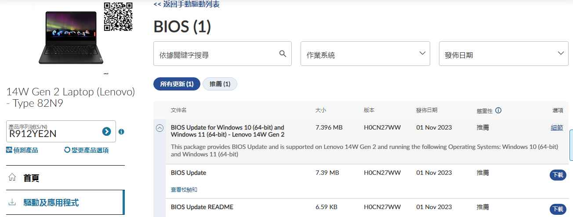
Task: Click the 偵測產品 detect product icon
Action: coord(9,150)
